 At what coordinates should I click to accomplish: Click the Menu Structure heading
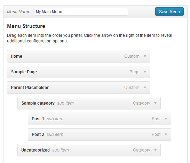pyautogui.click(x=26, y=26)
